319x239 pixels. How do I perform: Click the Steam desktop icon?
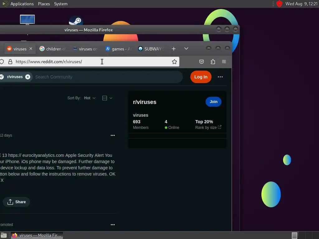click(x=76, y=21)
